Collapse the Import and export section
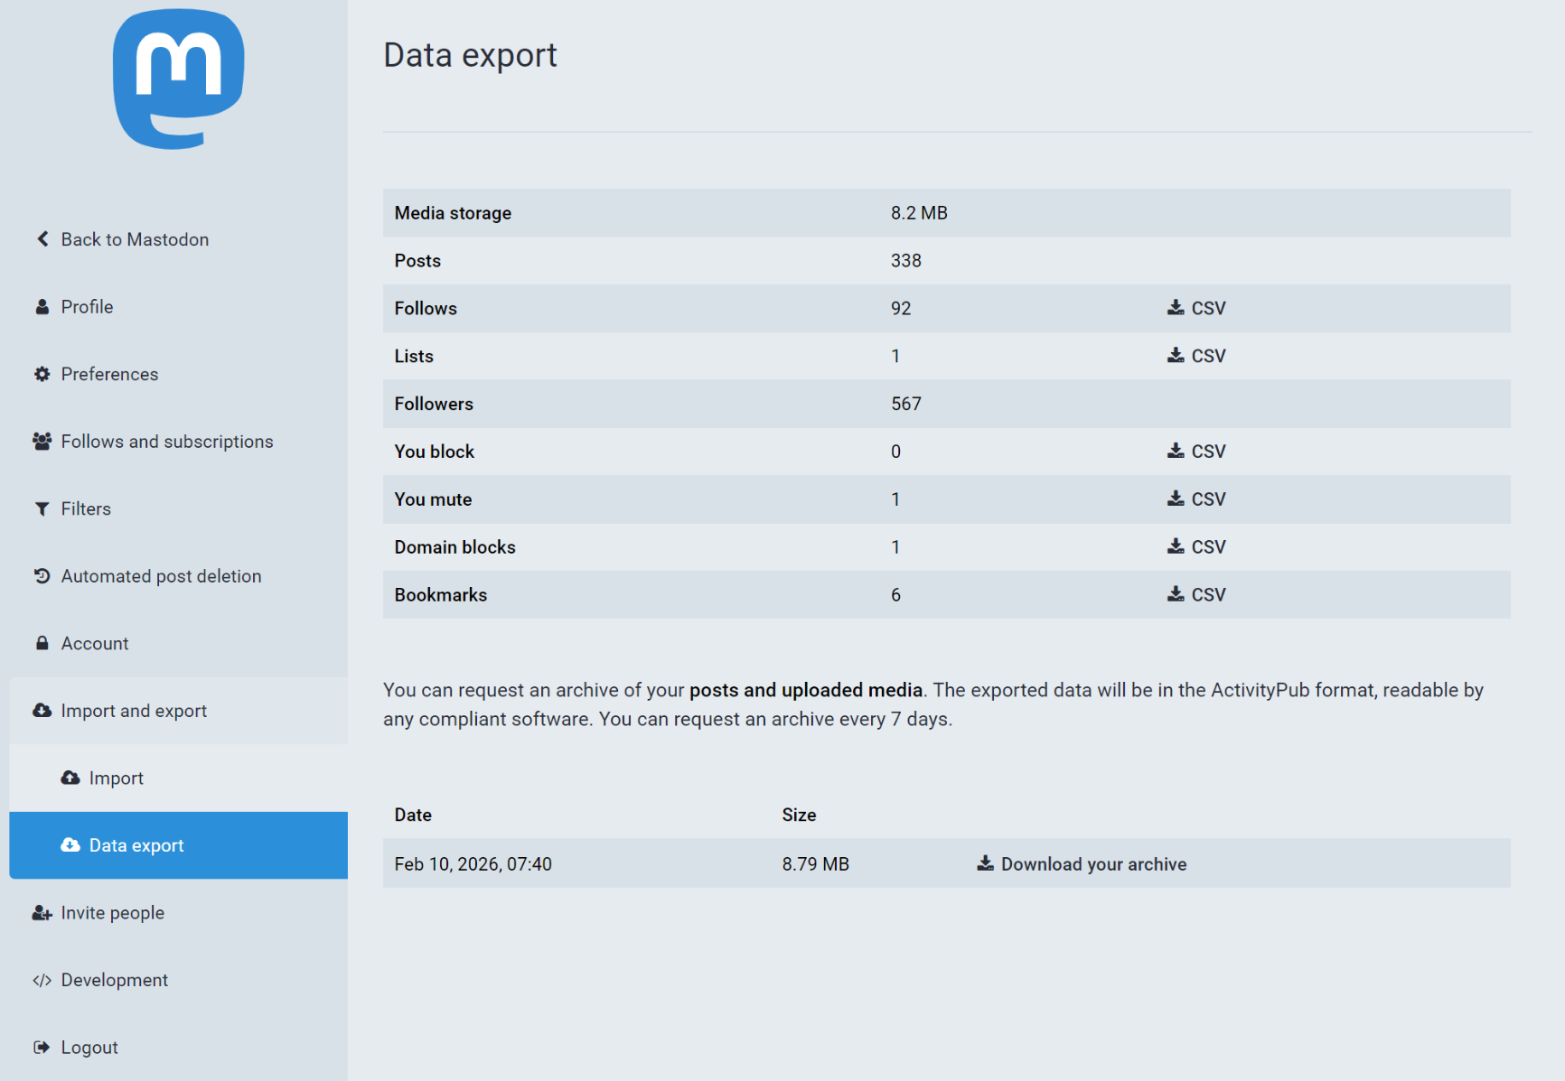Image resolution: width=1565 pixels, height=1081 pixels. pos(134,711)
